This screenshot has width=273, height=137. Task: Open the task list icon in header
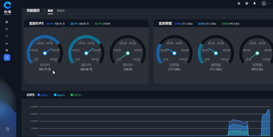[x=247, y=3]
